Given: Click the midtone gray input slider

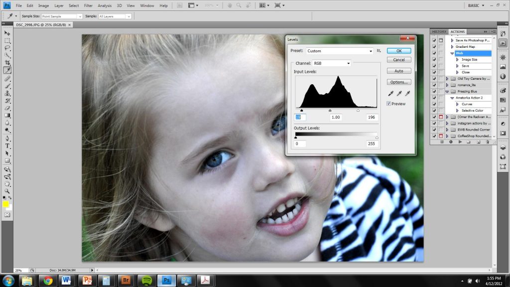Looking at the screenshot, I should 330,110.
